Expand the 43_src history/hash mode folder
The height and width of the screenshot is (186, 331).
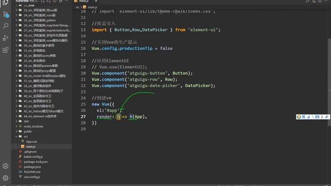43,111
